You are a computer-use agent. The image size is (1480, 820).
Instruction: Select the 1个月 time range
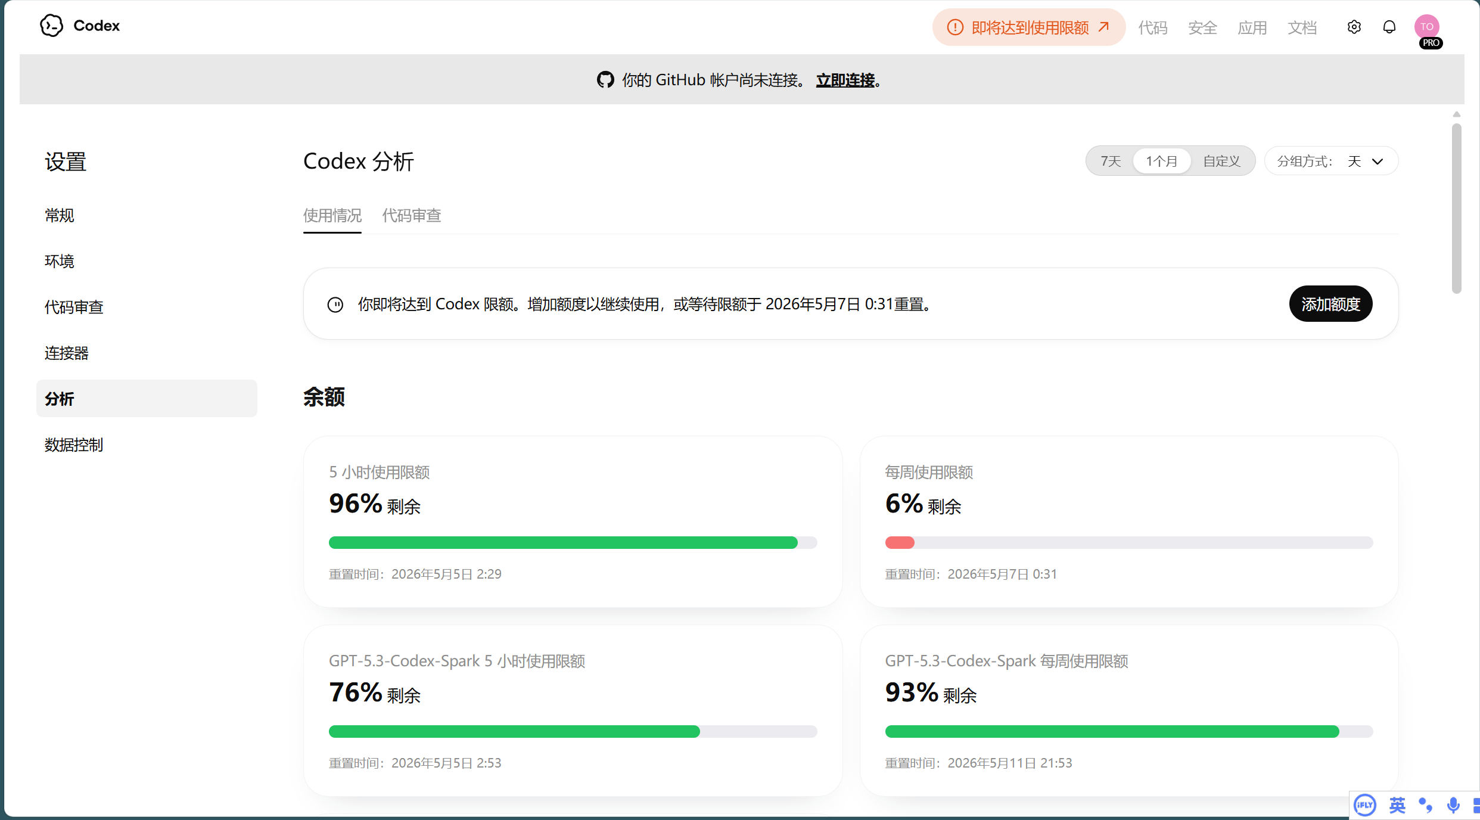(x=1162, y=161)
